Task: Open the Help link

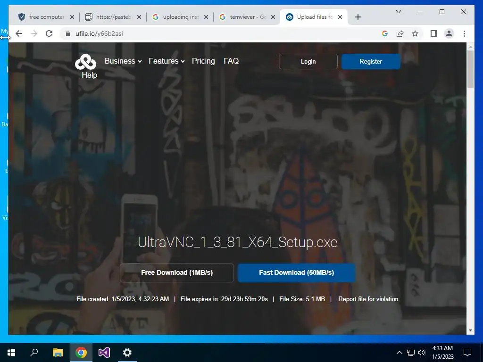Action: point(89,75)
